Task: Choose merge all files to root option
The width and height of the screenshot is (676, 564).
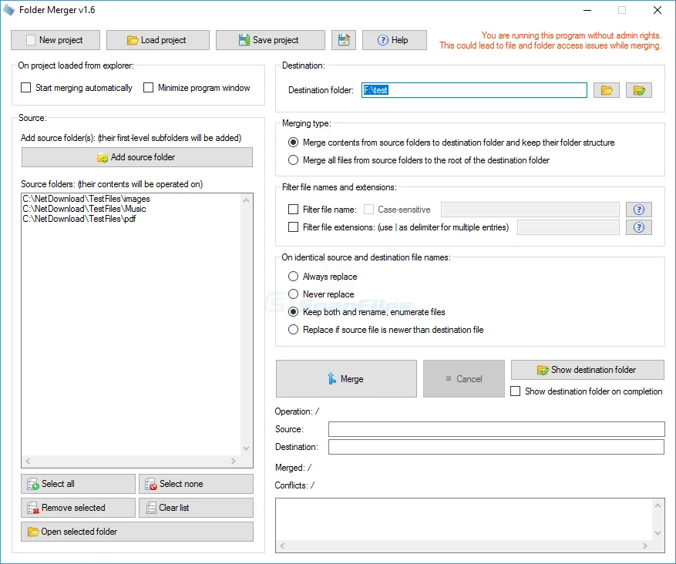Action: click(293, 160)
